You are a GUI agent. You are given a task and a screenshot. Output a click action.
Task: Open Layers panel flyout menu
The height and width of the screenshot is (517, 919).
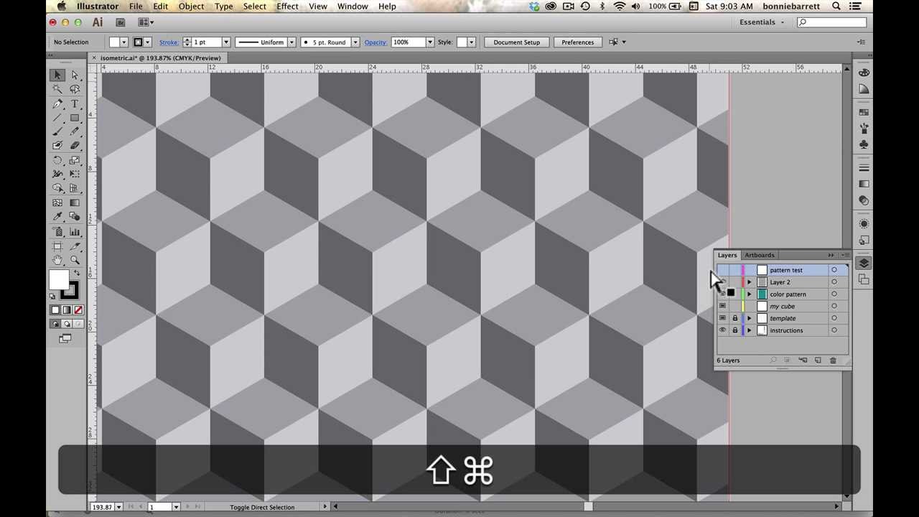(845, 255)
